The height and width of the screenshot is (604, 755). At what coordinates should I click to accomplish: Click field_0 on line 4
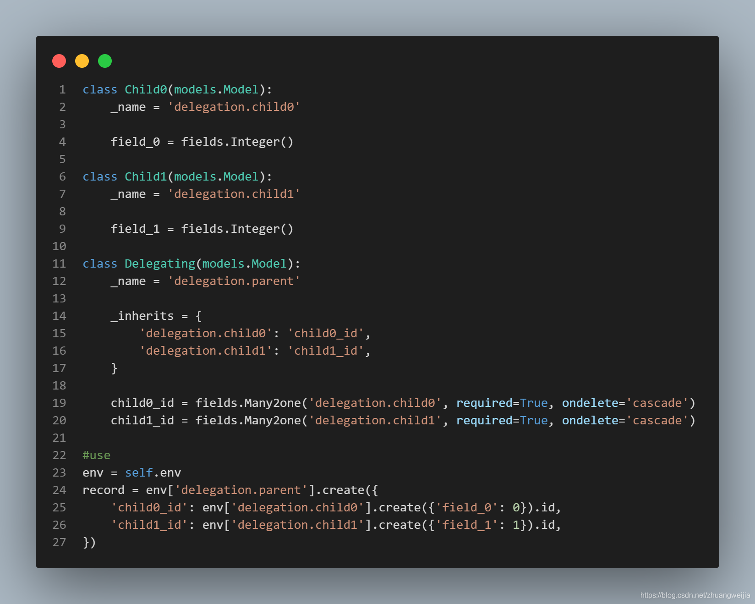[x=135, y=142]
